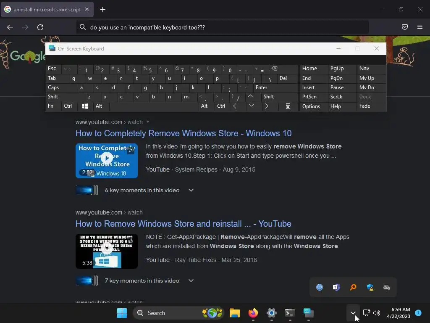Play the Windows 10 blue video thumbnail

point(107,161)
